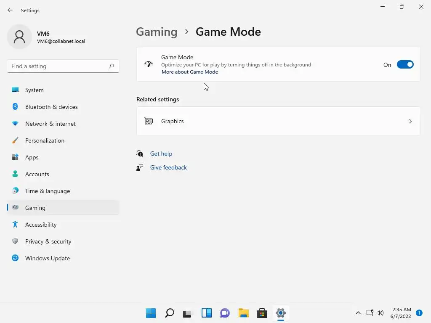Open Graphics related settings row
The height and width of the screenshot is (323, 431).
tap(279, 121)
